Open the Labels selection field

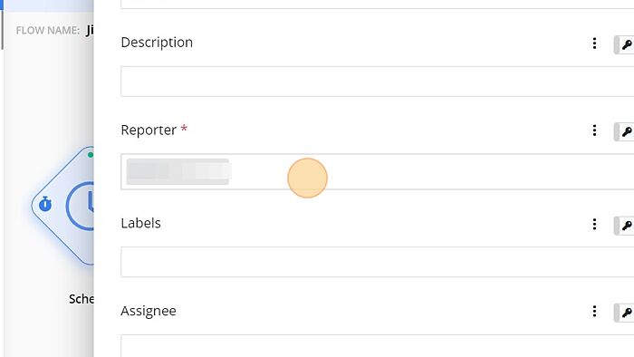point(378,262)
